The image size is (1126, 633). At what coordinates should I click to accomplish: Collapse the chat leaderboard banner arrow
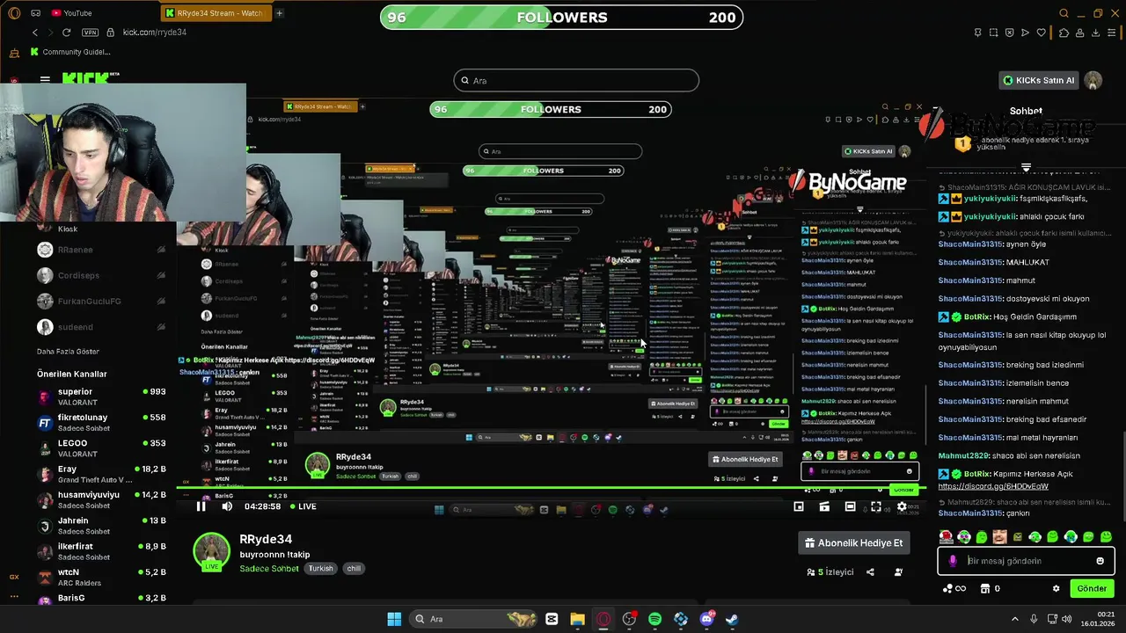[x=1026, y=167]
